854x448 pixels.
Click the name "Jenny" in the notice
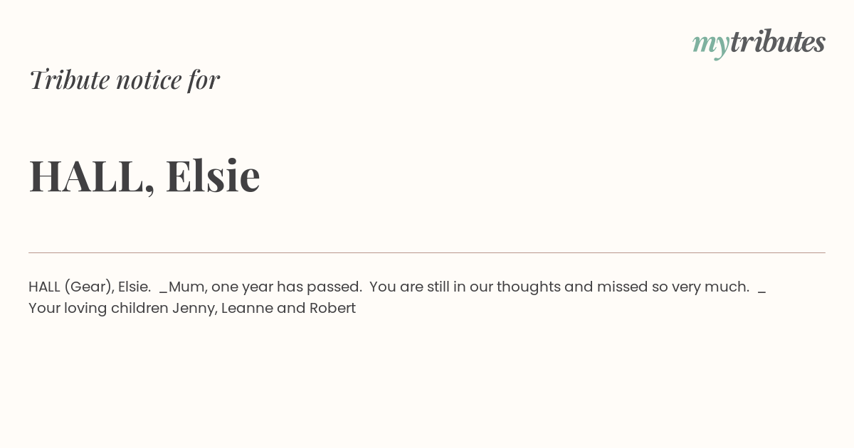click(x=194, y=309)
